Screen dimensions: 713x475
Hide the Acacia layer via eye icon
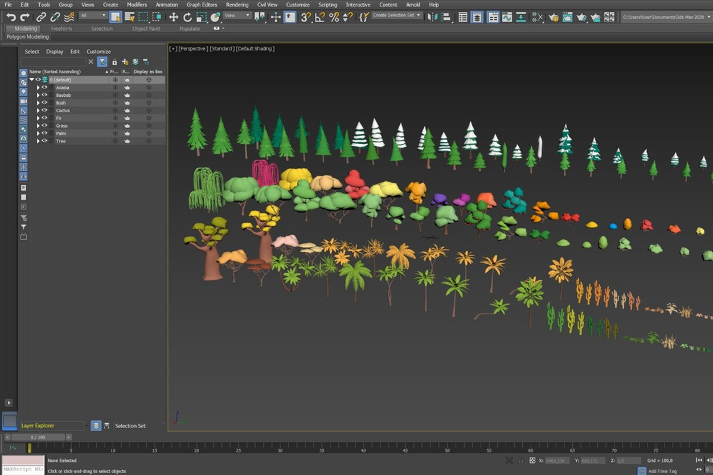tap(44, 88)
